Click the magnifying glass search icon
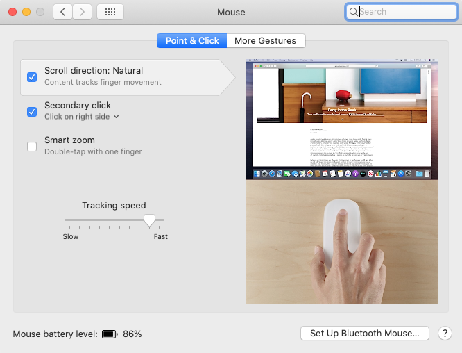This screenshot has height=353, width=462. 353,12
